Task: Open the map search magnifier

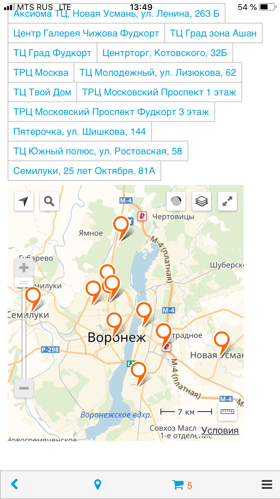Action: point(50,201)
